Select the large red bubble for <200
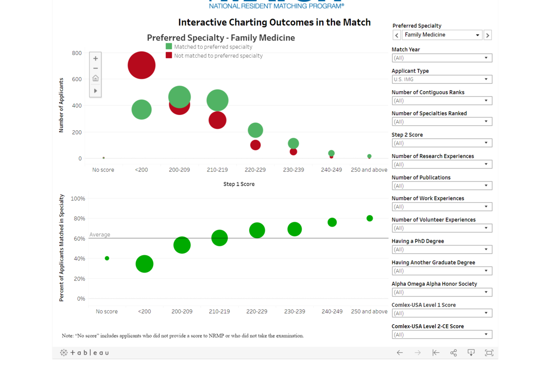 [x=141, y=65]
